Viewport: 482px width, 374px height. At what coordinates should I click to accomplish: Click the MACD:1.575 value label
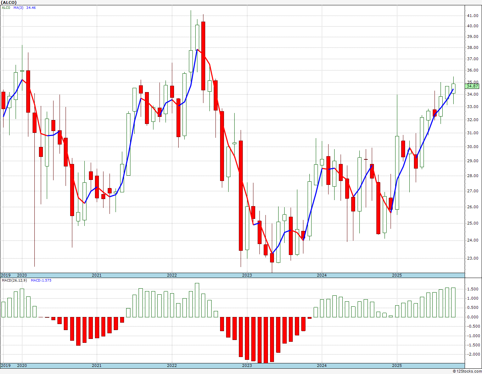click(x=41, y=280)
